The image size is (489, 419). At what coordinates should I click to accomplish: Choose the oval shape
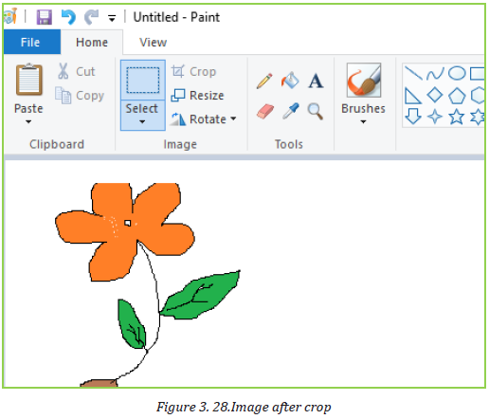click(457, 73)
